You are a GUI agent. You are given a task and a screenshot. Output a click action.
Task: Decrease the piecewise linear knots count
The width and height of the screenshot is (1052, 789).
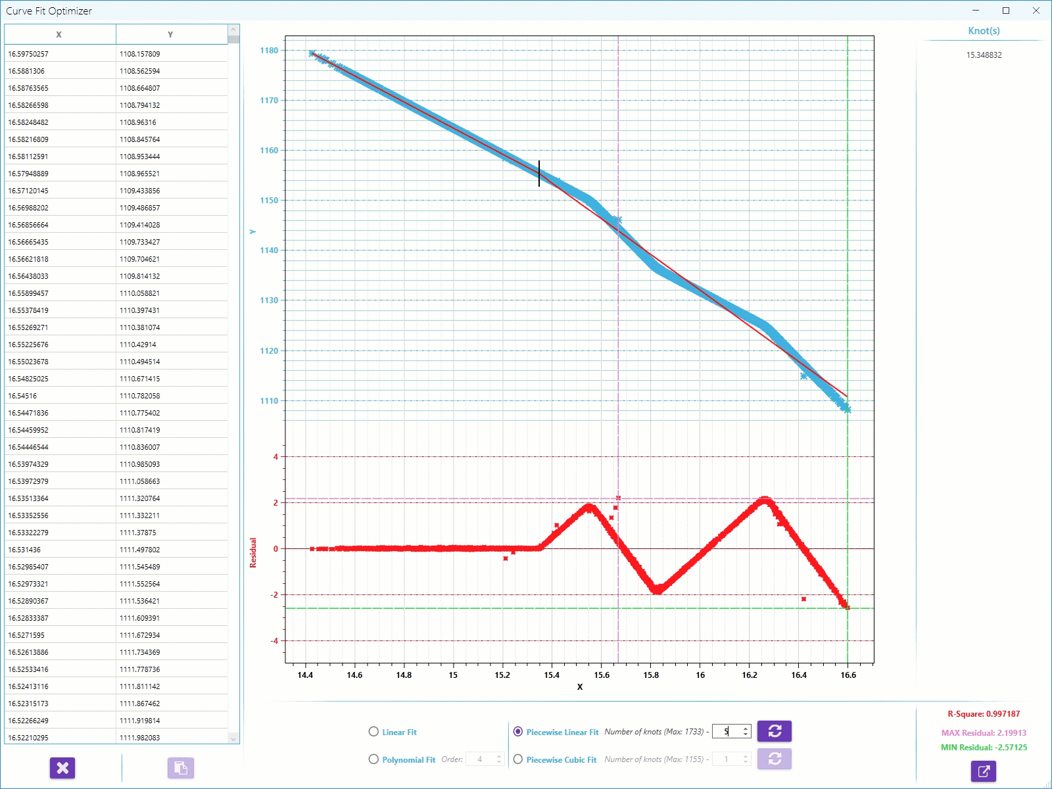click(746, 734)
